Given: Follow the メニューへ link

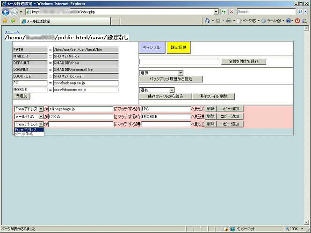Looking at the screenshot, I should [11, 32].
